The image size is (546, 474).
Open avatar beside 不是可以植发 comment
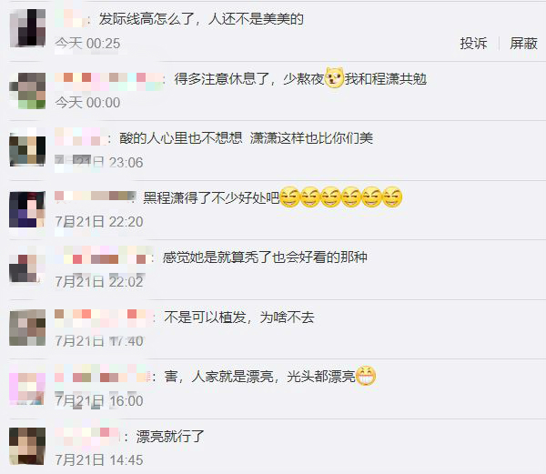point(27,328)
